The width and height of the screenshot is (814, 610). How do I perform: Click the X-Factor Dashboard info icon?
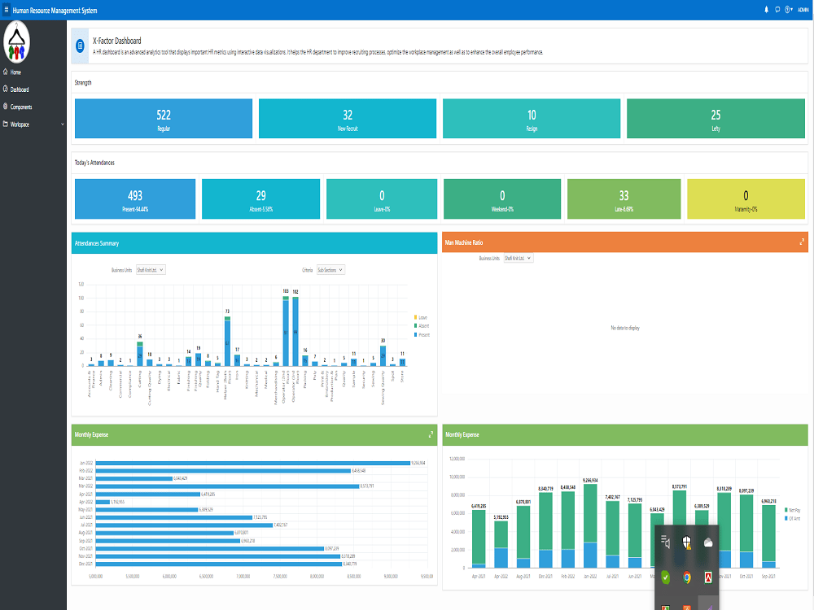(79, 46)
